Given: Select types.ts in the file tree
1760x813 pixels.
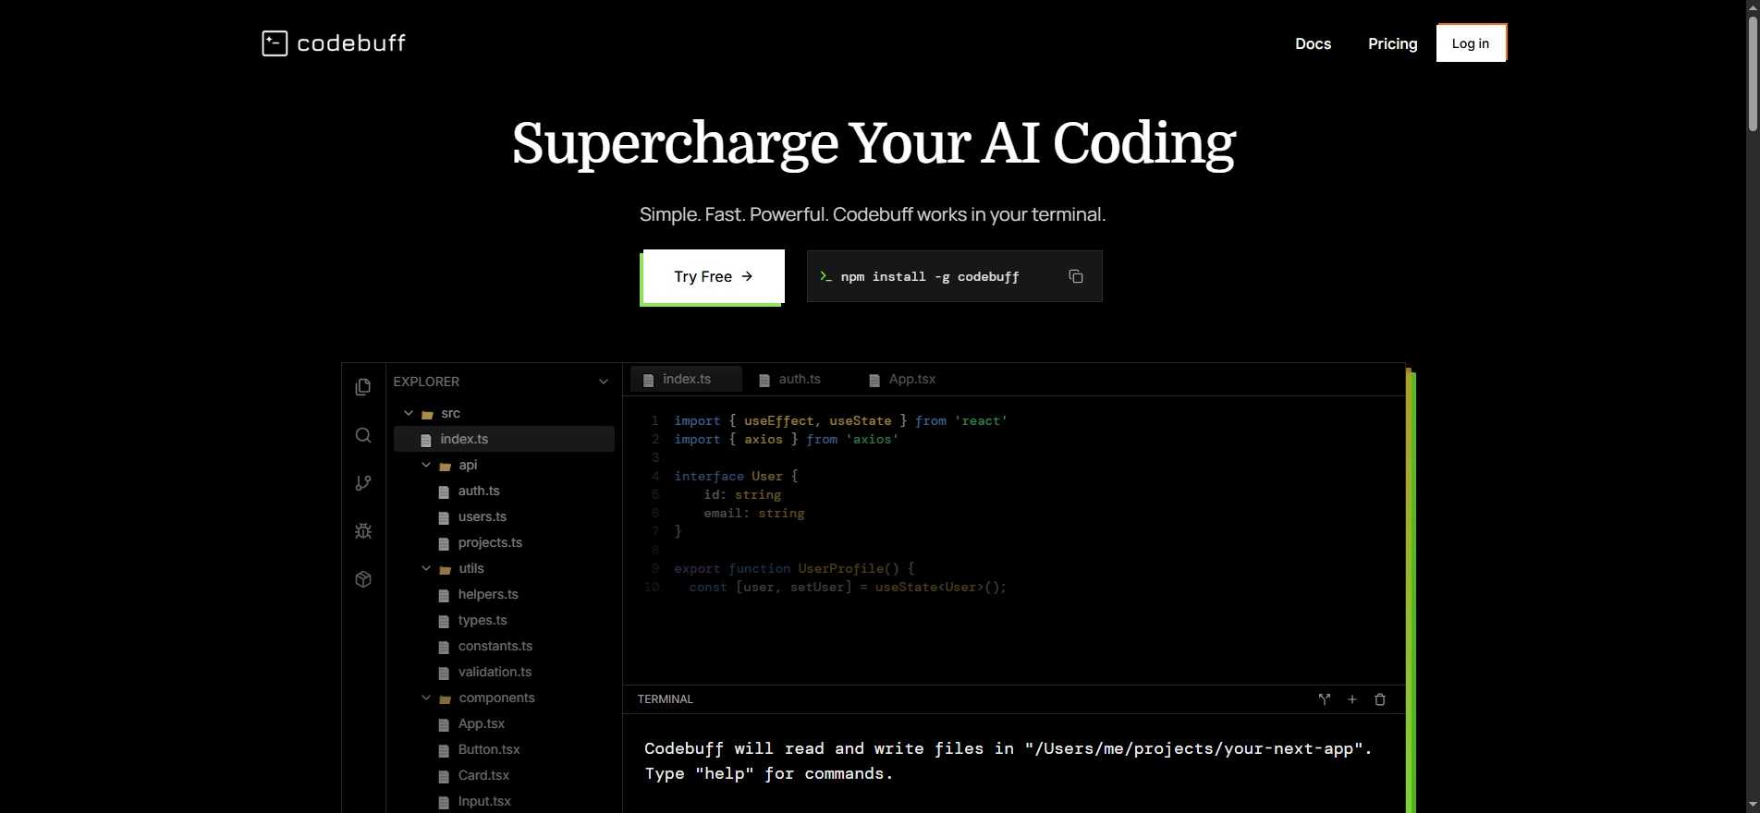Looking at the screenshot, I should point(482,620).
